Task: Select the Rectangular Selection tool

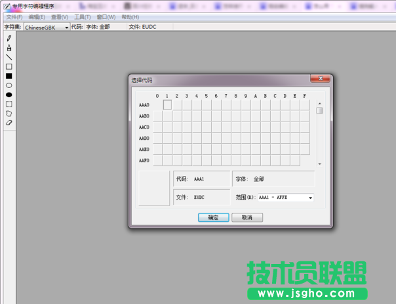Action: 9,104
